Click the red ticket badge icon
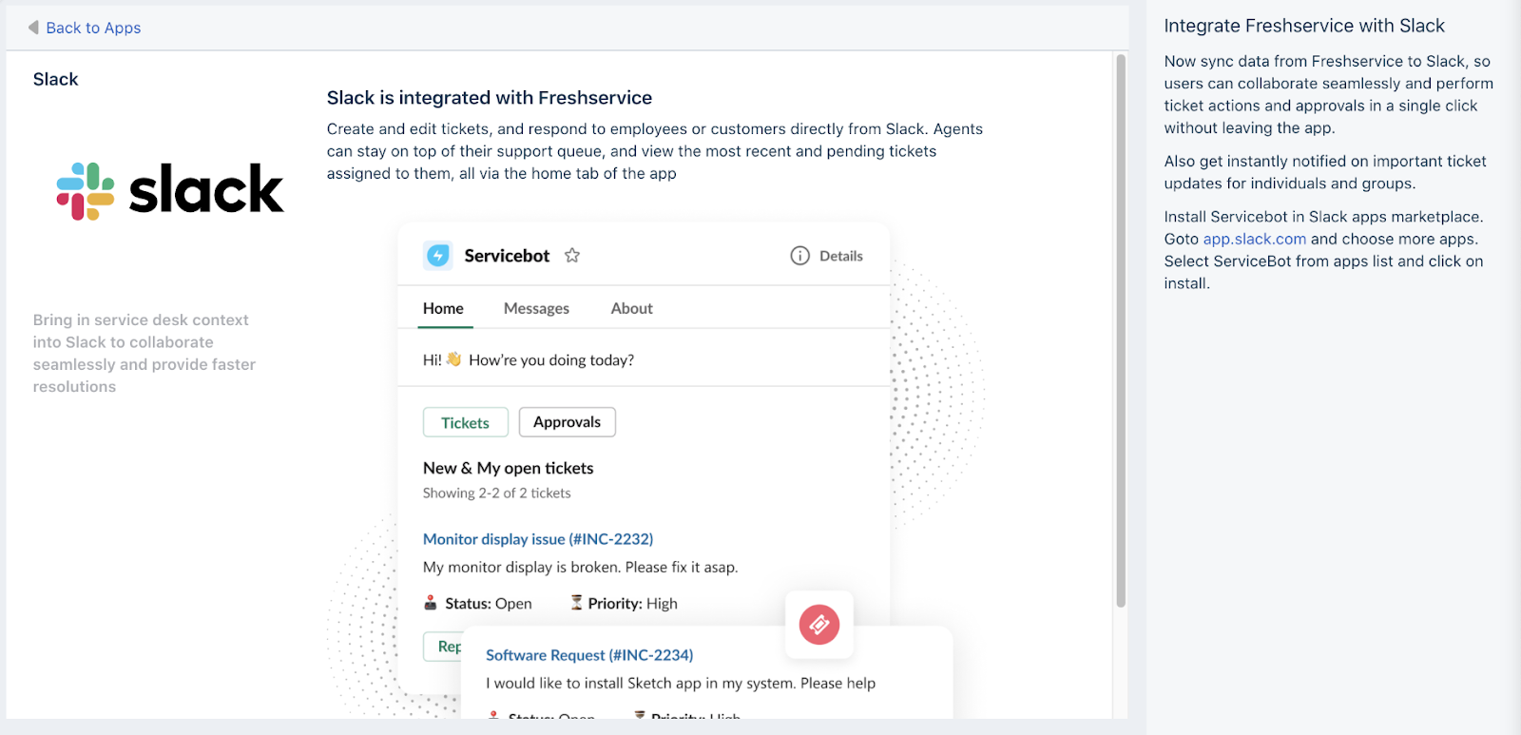1521x735 pixels. pos(819,625)
